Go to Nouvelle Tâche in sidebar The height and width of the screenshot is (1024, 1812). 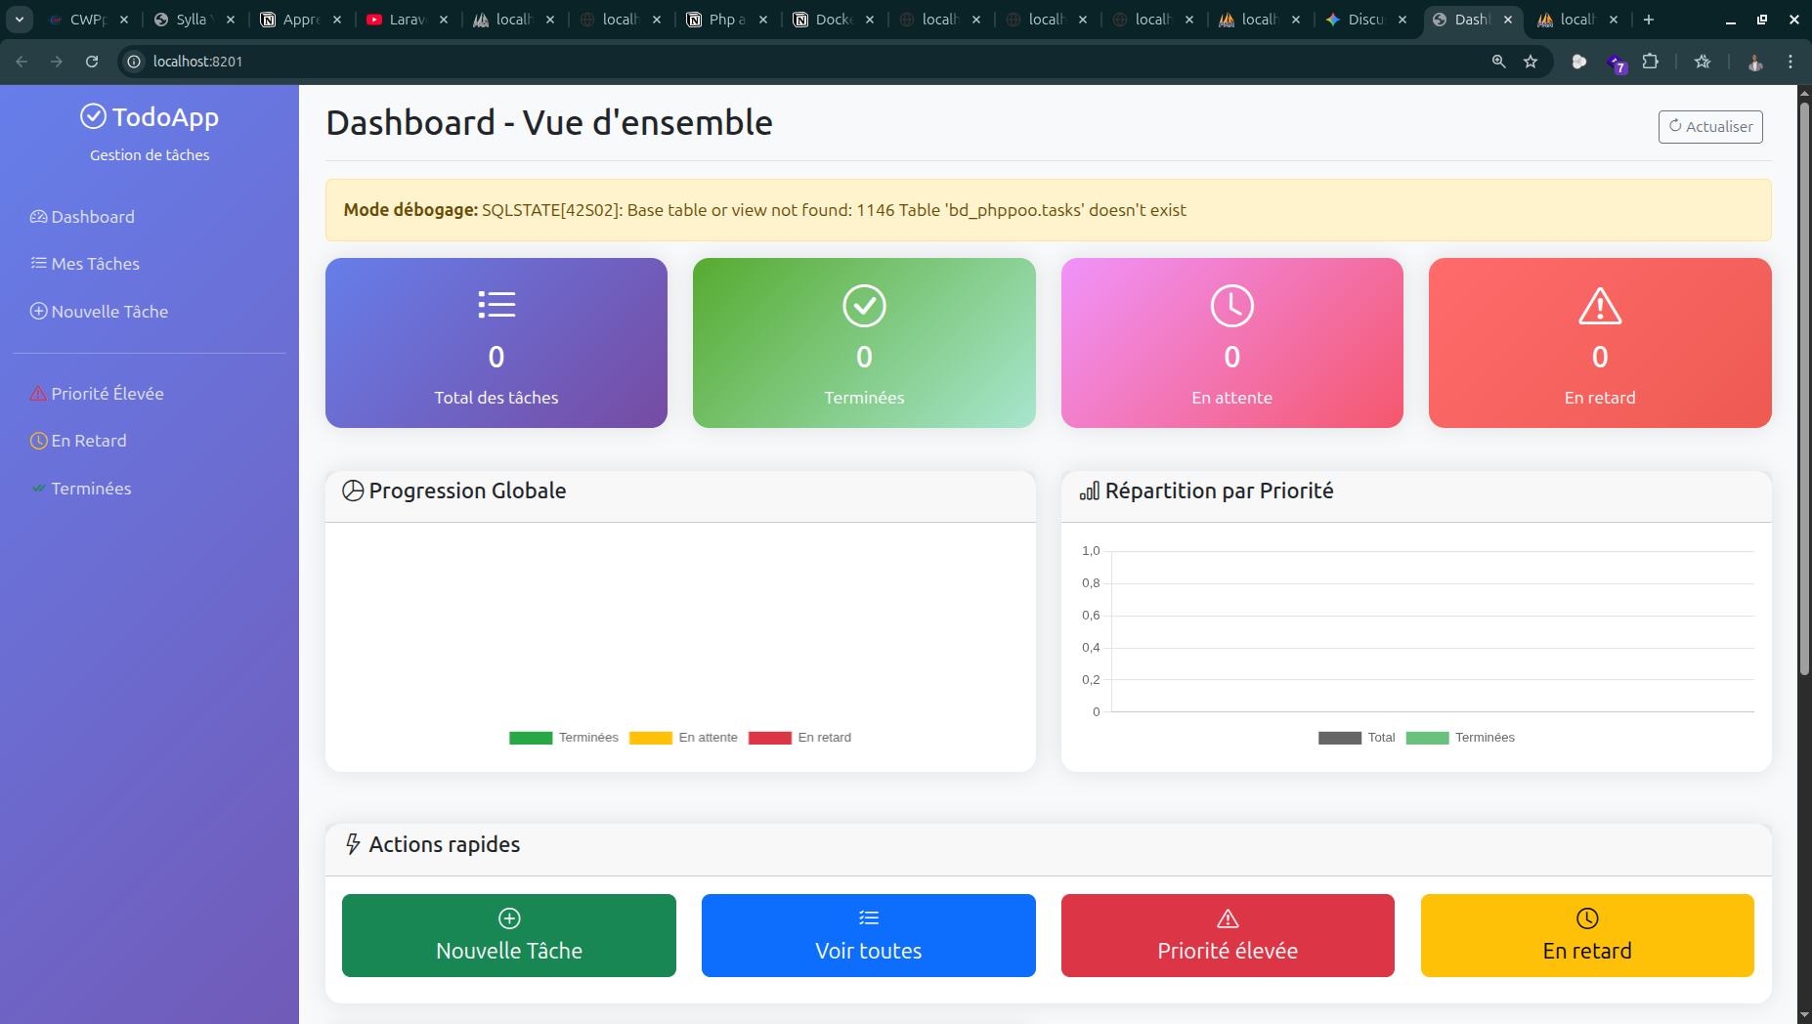[x=99, y=312]
